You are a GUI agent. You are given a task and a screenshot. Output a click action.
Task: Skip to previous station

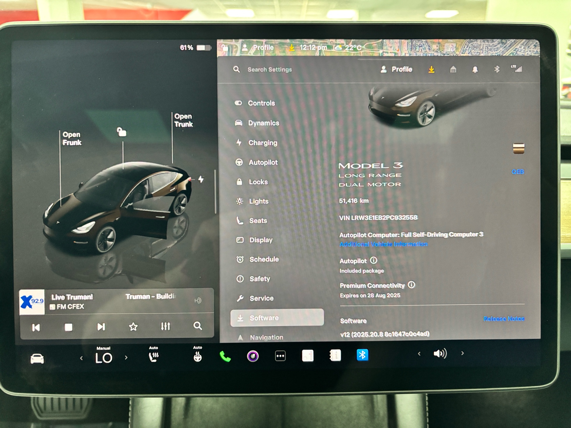click(36, 327)
